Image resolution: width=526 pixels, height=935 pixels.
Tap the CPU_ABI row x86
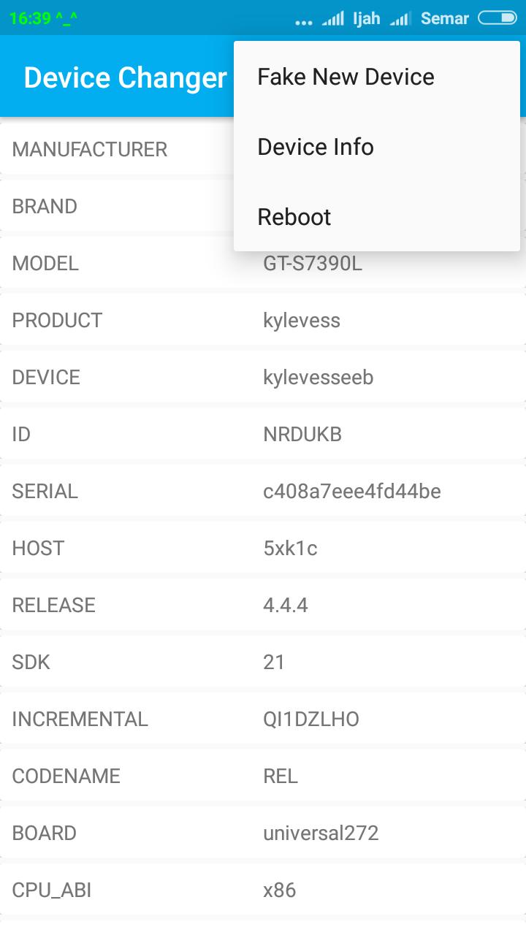[x=263, y=890]
